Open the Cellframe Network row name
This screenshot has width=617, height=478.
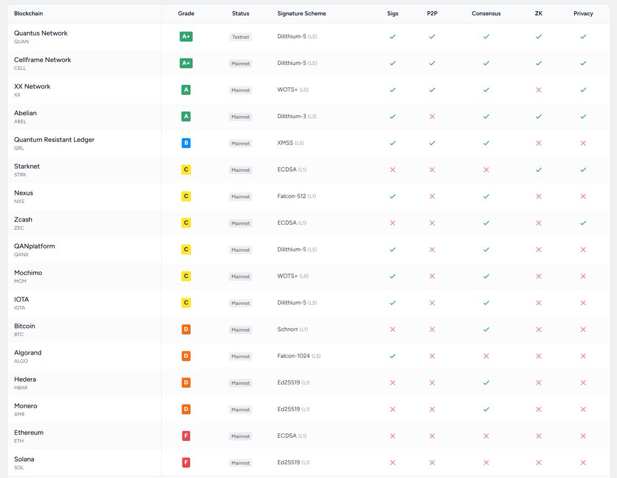(x=43, y=60)
